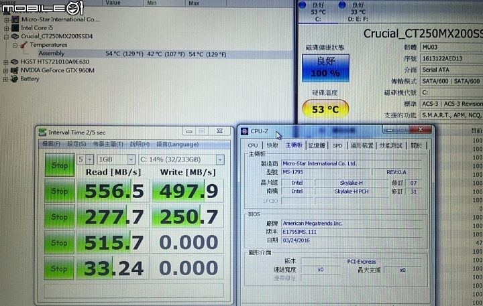Click the 250.7 write result
Image resolution: width=483 pixels, height=306 pixels.
188,217
